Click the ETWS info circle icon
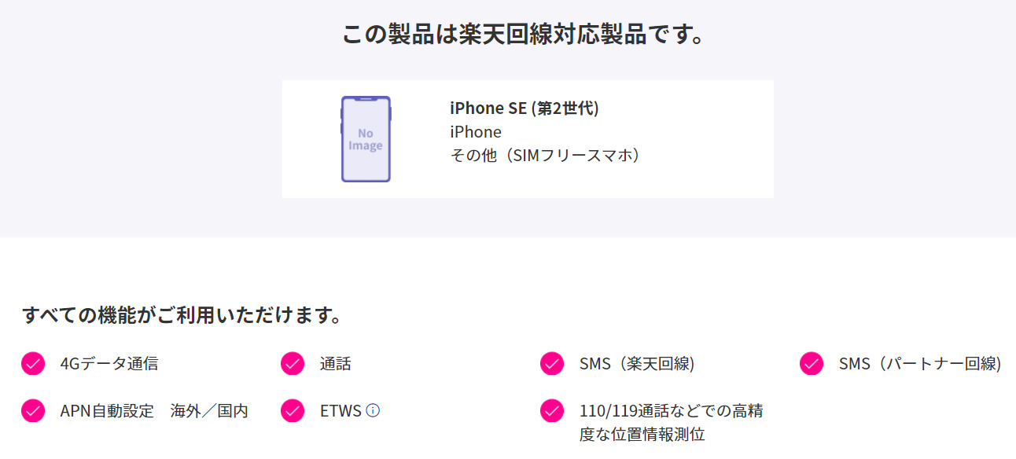 click(x=373, y=410)
